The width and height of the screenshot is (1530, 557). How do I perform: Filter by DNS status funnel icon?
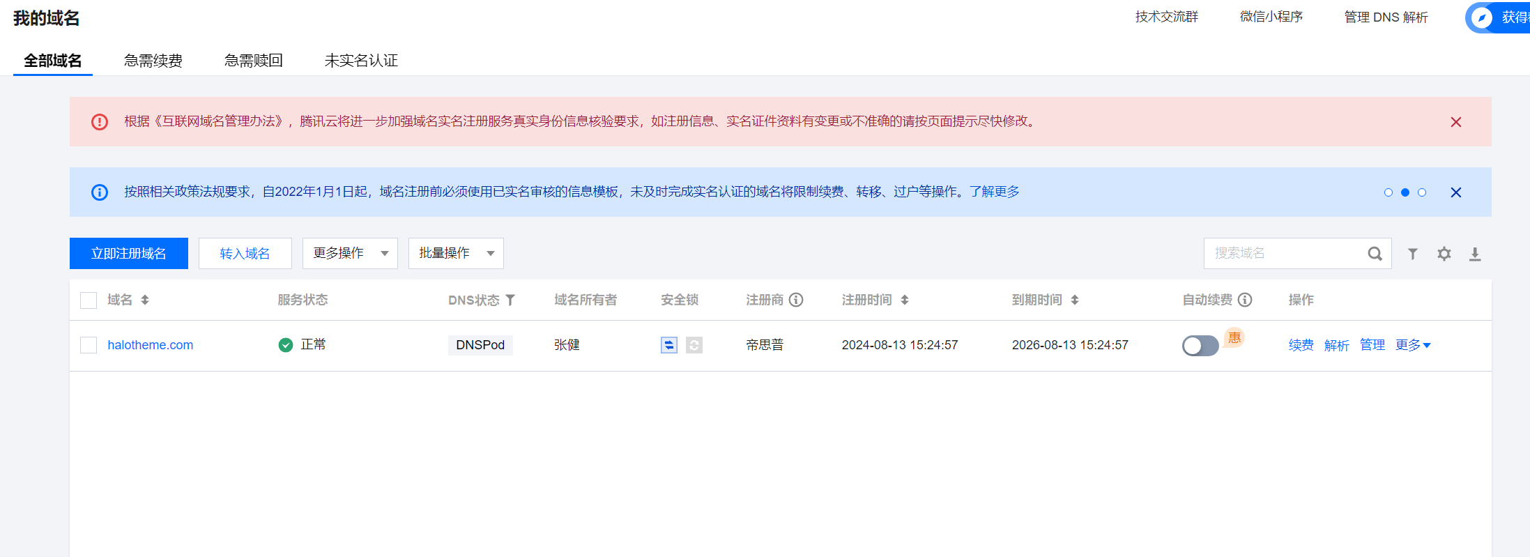[510, 300]
